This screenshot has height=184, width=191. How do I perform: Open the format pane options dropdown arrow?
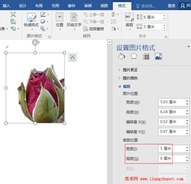[x=188, y=47]
